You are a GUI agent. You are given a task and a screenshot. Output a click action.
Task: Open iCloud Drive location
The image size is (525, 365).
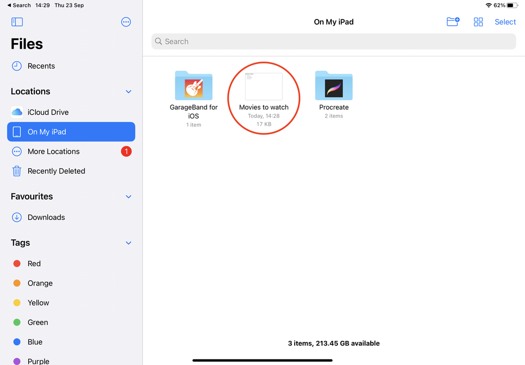(49, 112)
